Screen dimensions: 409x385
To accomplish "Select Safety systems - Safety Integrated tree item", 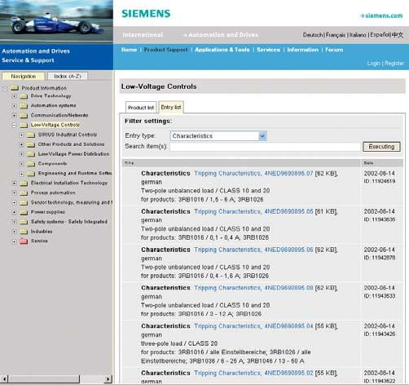I will point(69,222).
